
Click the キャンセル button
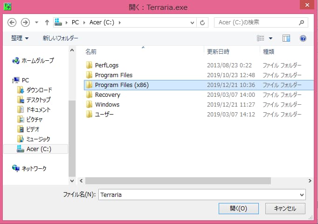pyautogui.click(x=285, y=209)
